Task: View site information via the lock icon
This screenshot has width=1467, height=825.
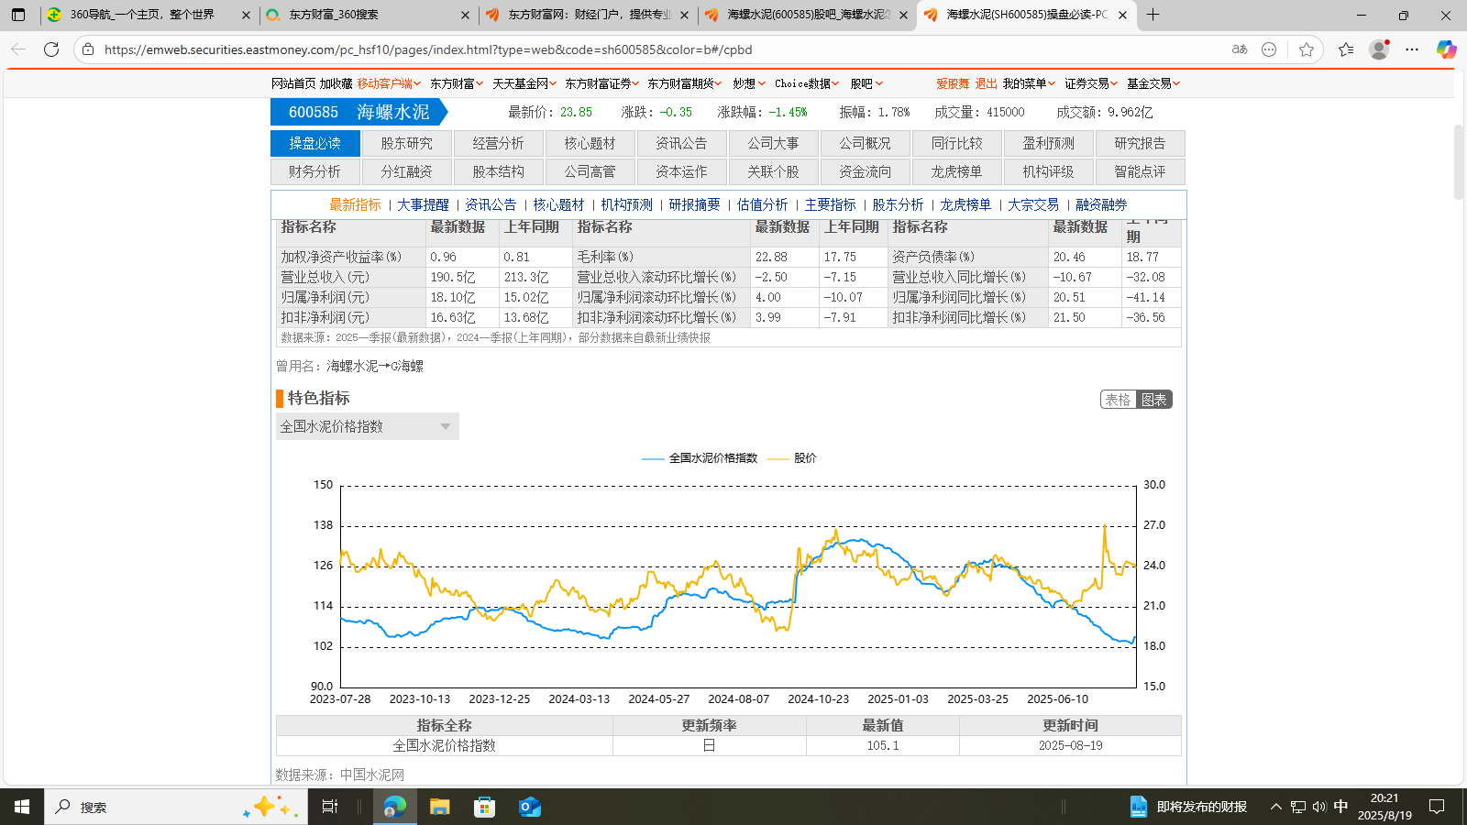Action: click(88, 49)
